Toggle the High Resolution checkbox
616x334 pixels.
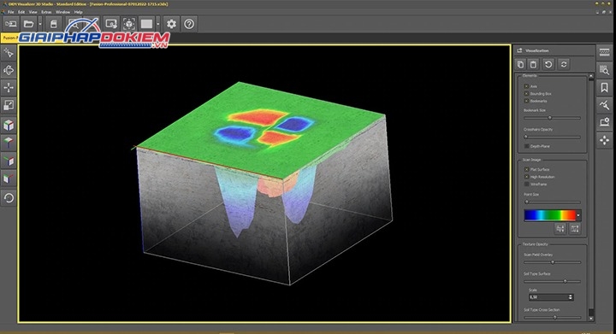coord(526,177)
